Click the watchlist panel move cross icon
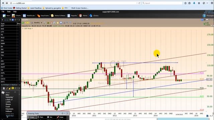This screenshot has width=214, height=120. (x=15, y=20)
